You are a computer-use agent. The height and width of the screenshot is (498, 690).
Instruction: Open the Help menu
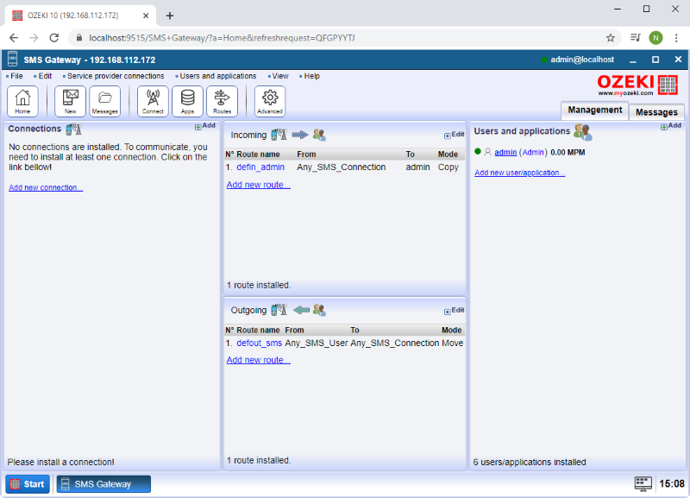311,76
